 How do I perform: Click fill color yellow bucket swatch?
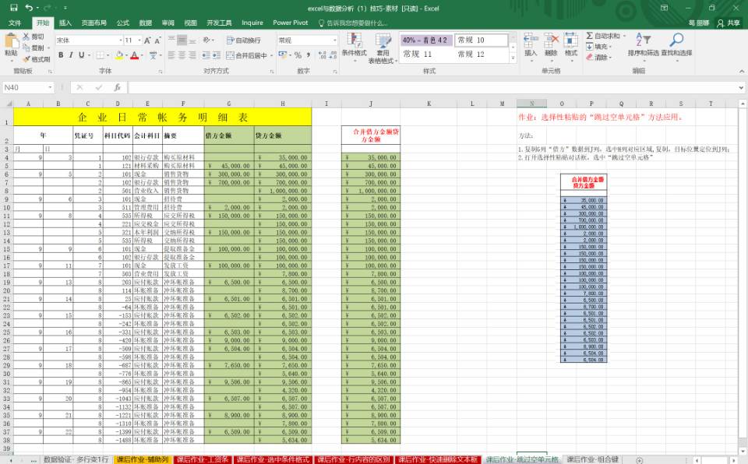119,55
